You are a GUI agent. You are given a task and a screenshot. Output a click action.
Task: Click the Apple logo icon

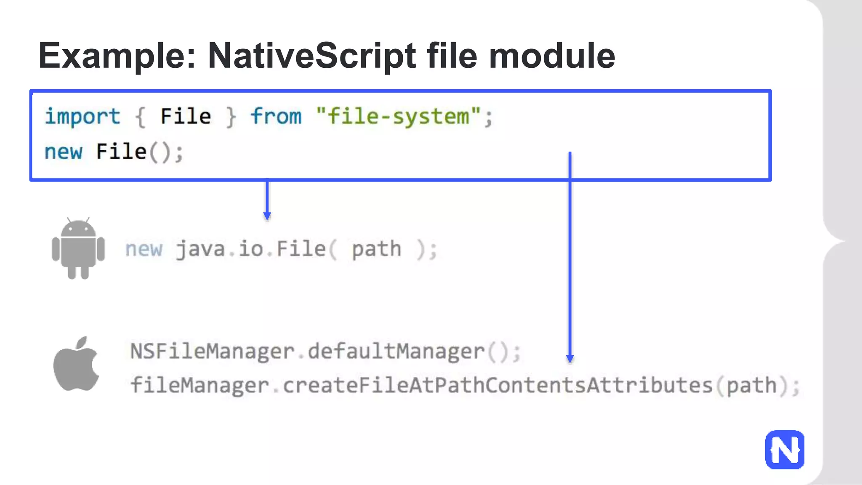click(77, 364)
